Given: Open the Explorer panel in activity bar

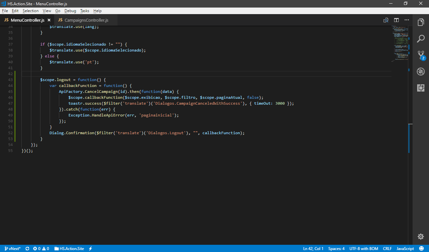Looking at the screenshot, I should (420, 22).
